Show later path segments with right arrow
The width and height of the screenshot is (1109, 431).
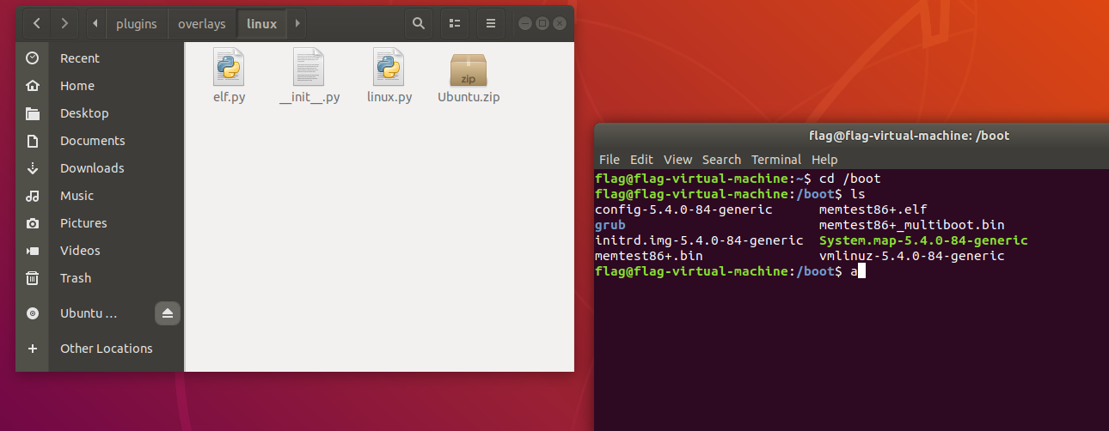[x=297, y=23]
